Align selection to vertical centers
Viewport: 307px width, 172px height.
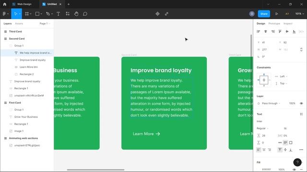[x=287, y=32]
